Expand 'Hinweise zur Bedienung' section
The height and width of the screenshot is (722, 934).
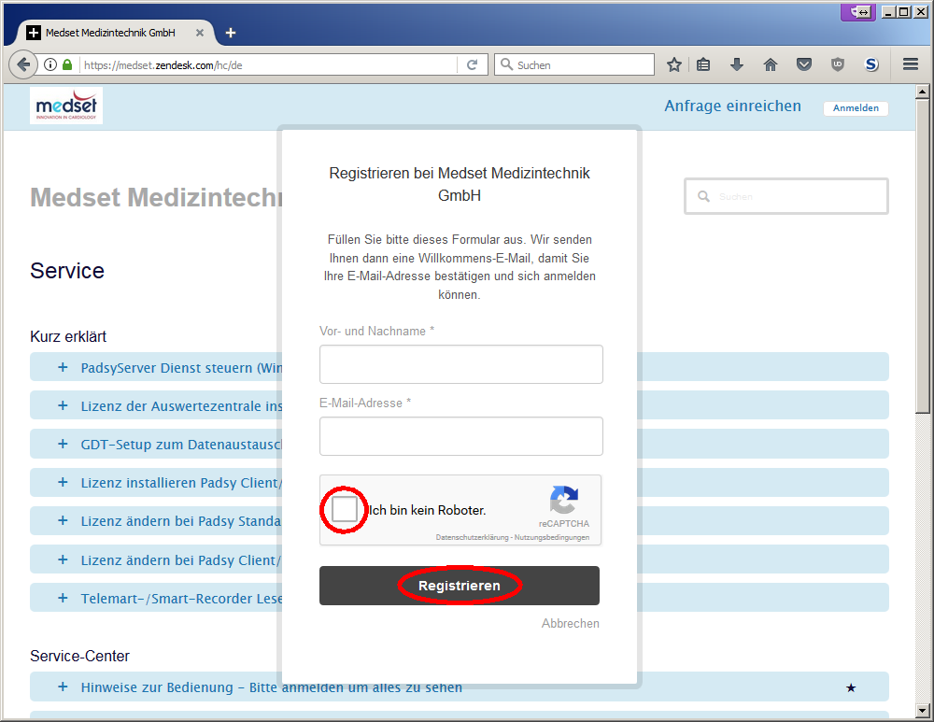pyautogui.click(x=64, y=687)
